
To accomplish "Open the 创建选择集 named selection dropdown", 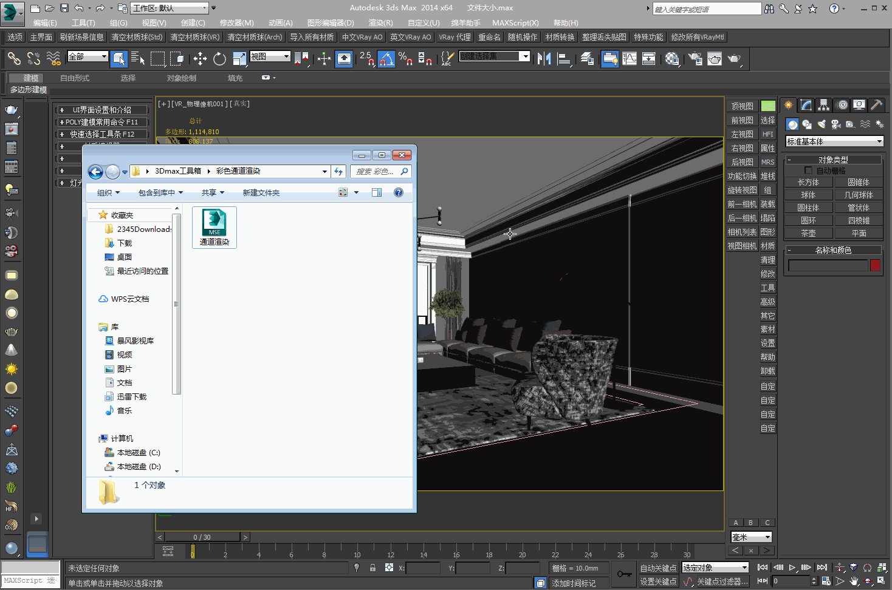I will tap(495, 56).
